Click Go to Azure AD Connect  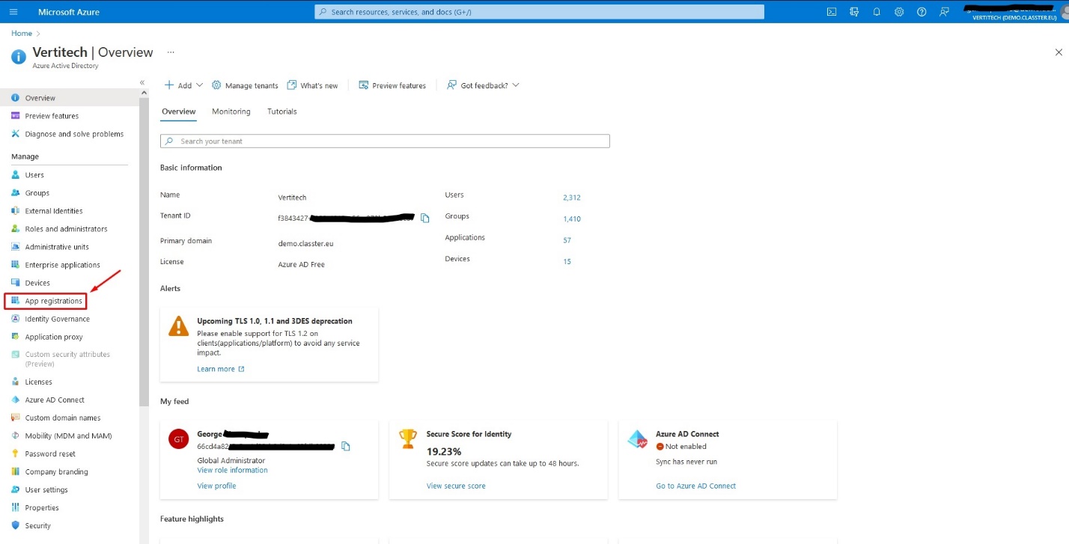coord(695,486)
